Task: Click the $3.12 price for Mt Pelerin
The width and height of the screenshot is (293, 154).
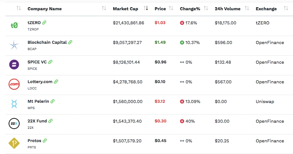Action: [160, 101]
